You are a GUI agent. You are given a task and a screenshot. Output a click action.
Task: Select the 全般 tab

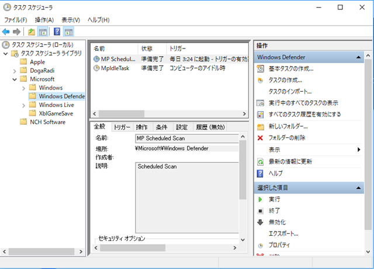(99, 126)
